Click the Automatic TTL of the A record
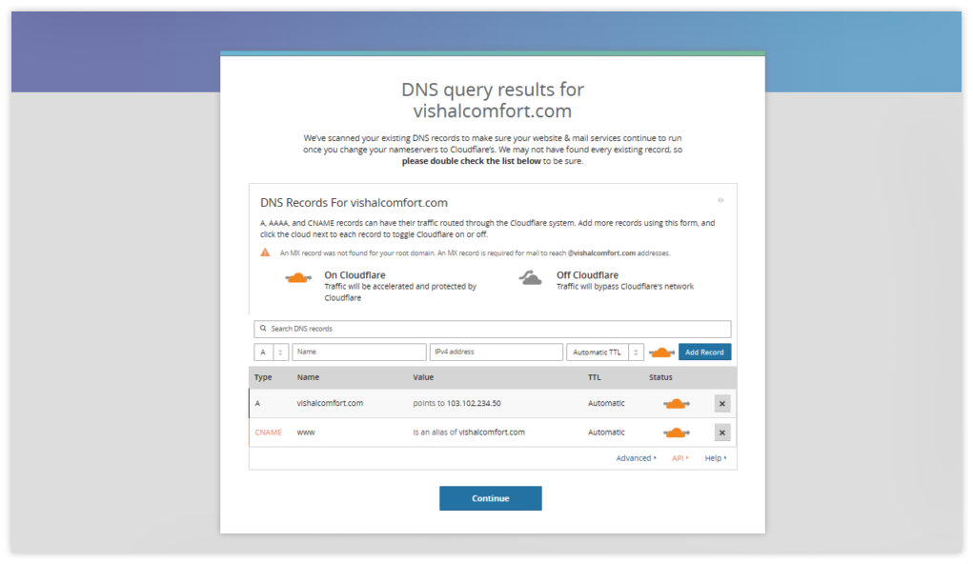 (x=606, y=403)
